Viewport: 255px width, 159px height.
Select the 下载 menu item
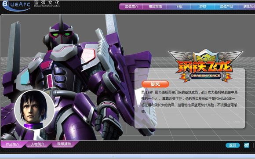[179, 7]
